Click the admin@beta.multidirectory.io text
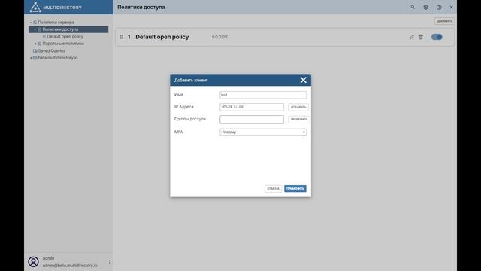The width and height of the screenshot is (481, 271). tap(70, 266)
